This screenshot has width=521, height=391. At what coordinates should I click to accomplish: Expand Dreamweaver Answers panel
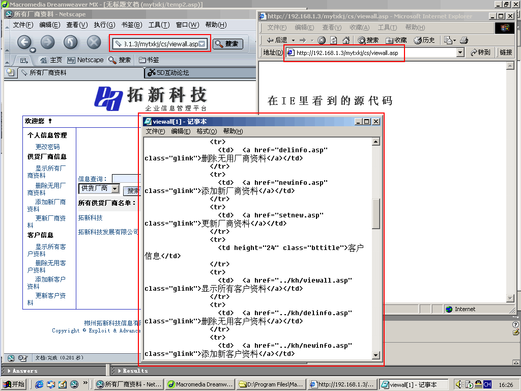(x=22, y=371)
